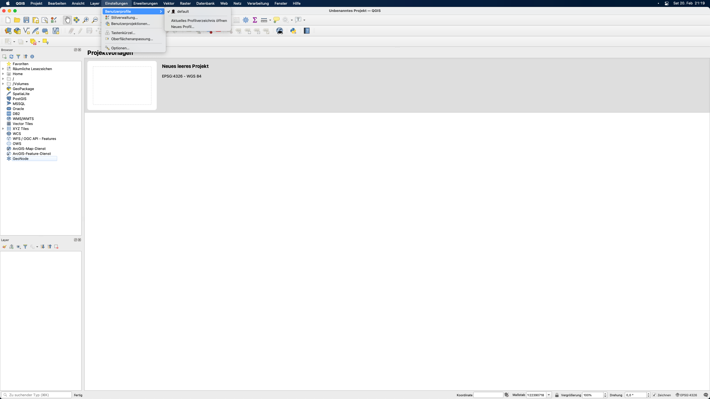Select the text annotation tool
710x399 pixels.
click(298, 20)
